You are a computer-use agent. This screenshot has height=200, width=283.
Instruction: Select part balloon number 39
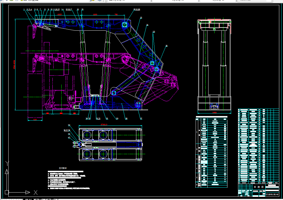tap(69, 134)
